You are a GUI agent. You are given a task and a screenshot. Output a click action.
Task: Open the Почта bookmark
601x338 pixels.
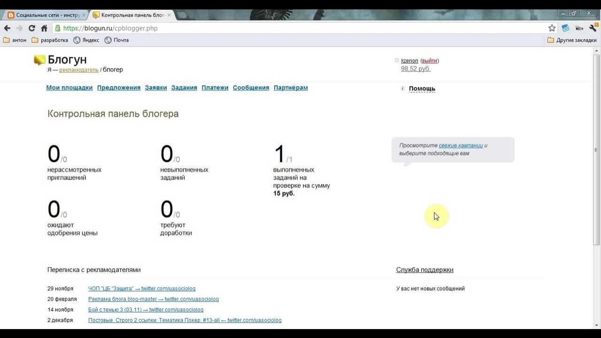[x=116, y=40]
